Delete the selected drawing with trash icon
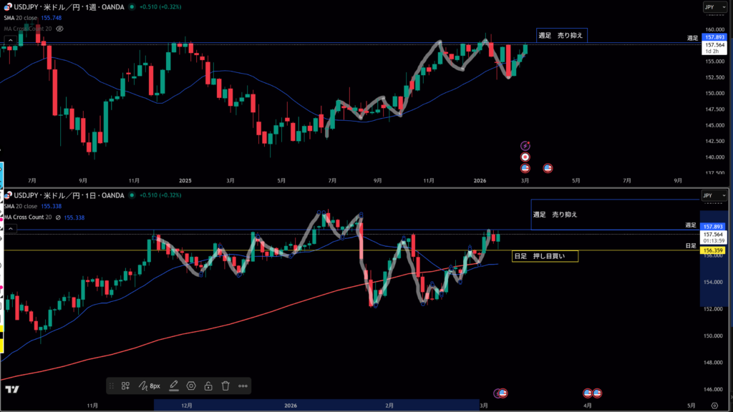 (x=225, y=386)
